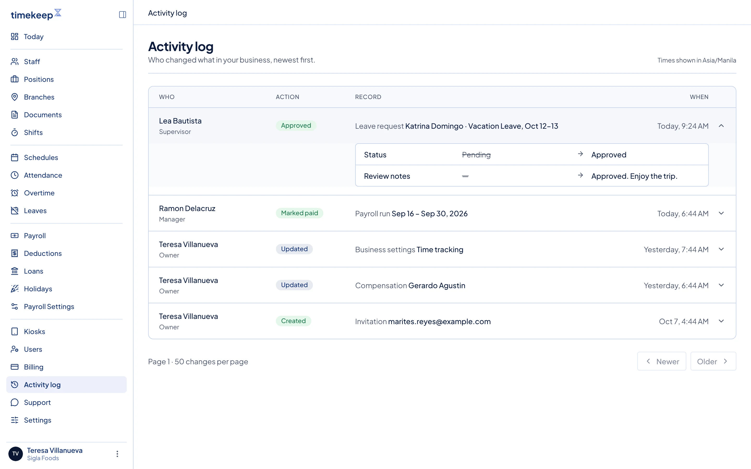
Task: Click the 'Today, 9:24 AM' timestamp
Action: [x=683, y=126]
